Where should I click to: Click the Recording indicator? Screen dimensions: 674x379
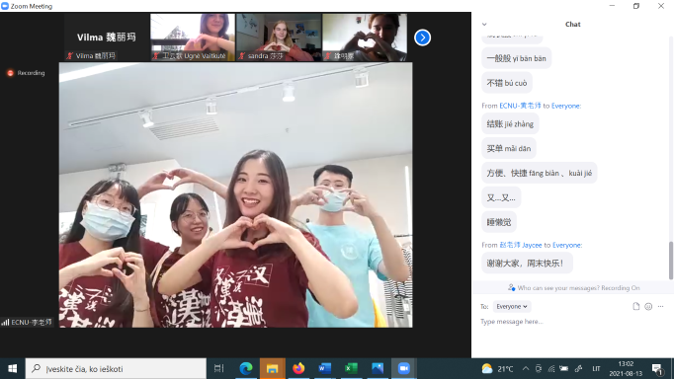point(27,73)
